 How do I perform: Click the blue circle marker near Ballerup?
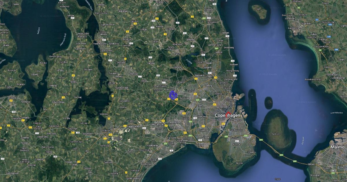[173, 96]
